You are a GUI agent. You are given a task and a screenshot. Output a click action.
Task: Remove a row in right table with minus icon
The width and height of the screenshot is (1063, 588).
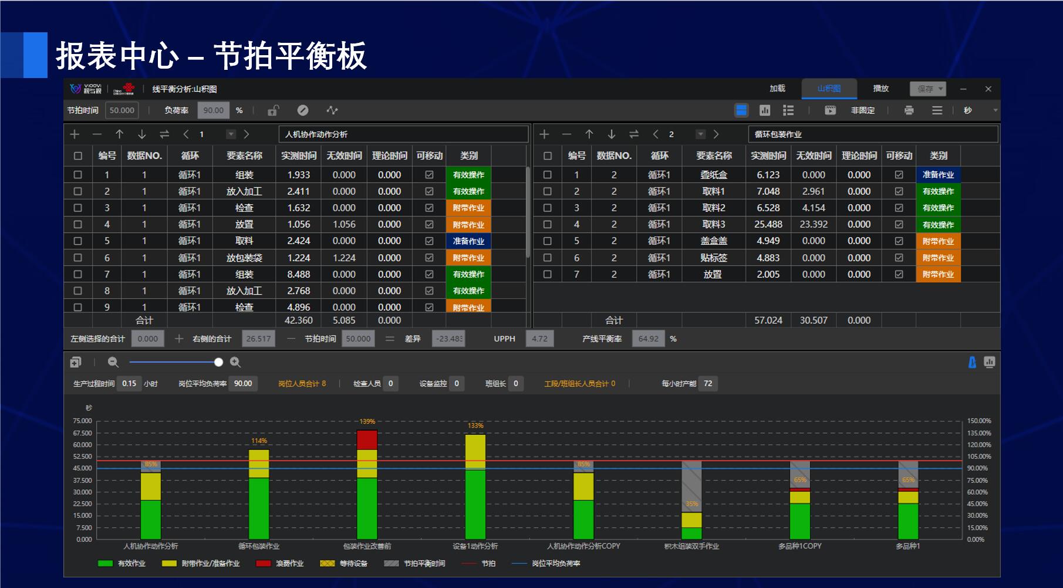click(566, 134)
